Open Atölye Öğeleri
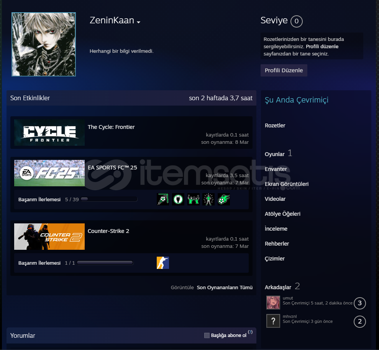 pos(282,214)
